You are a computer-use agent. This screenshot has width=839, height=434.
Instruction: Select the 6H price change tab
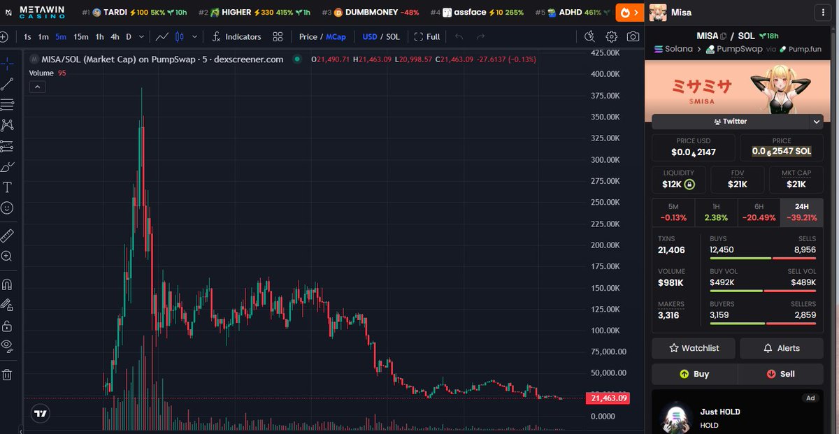[x=759, y=212]
